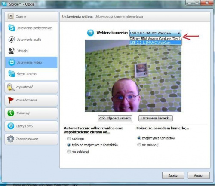This screenshot has width=215, height=186.
Task: Select Ustawienia wideo in the sidebar
Action: 31,62
